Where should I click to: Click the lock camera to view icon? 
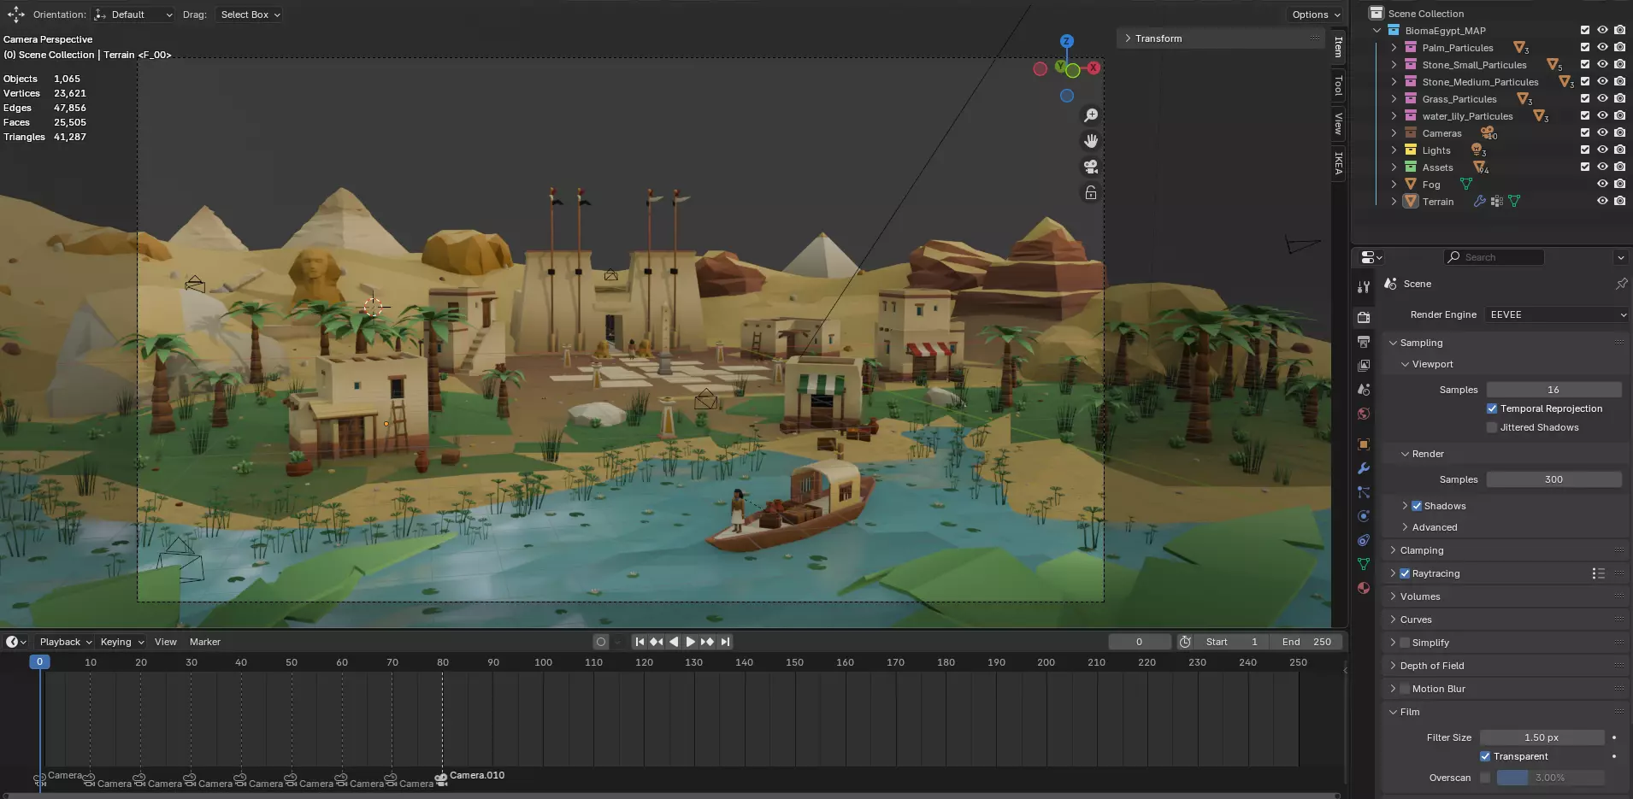pyautogui.click(x=1091, y=193)
